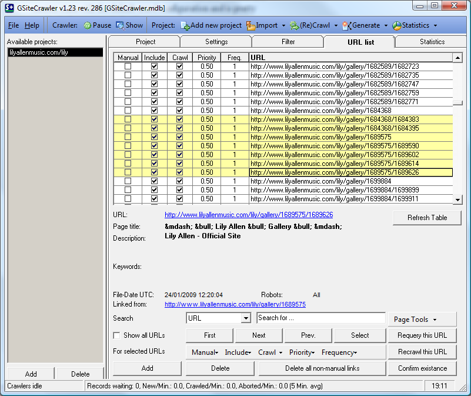Click Add button below For selected URLs
This screenshot has height=396, width=471.
click(x=147, y=368)
